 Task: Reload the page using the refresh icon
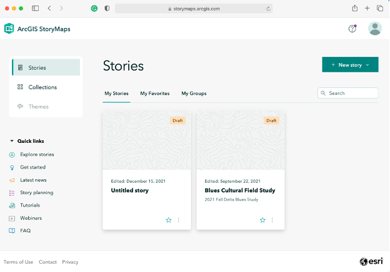[x=268, y=9]
